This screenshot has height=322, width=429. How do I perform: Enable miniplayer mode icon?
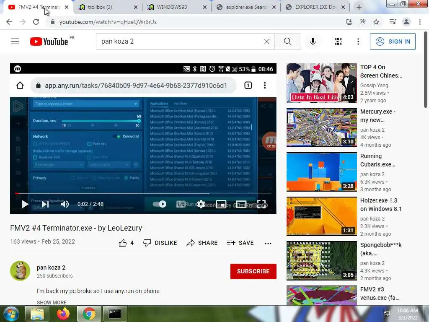coord(221,204)
